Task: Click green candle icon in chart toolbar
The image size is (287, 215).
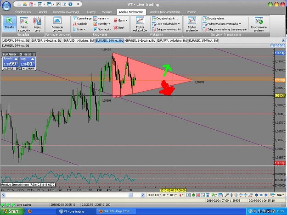Action: (x=193, y=195)
